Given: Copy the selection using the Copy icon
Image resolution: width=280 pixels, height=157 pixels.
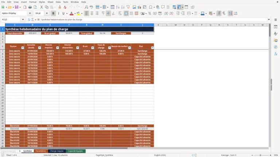Looking at the screenshot, I should tap(47, 7).
